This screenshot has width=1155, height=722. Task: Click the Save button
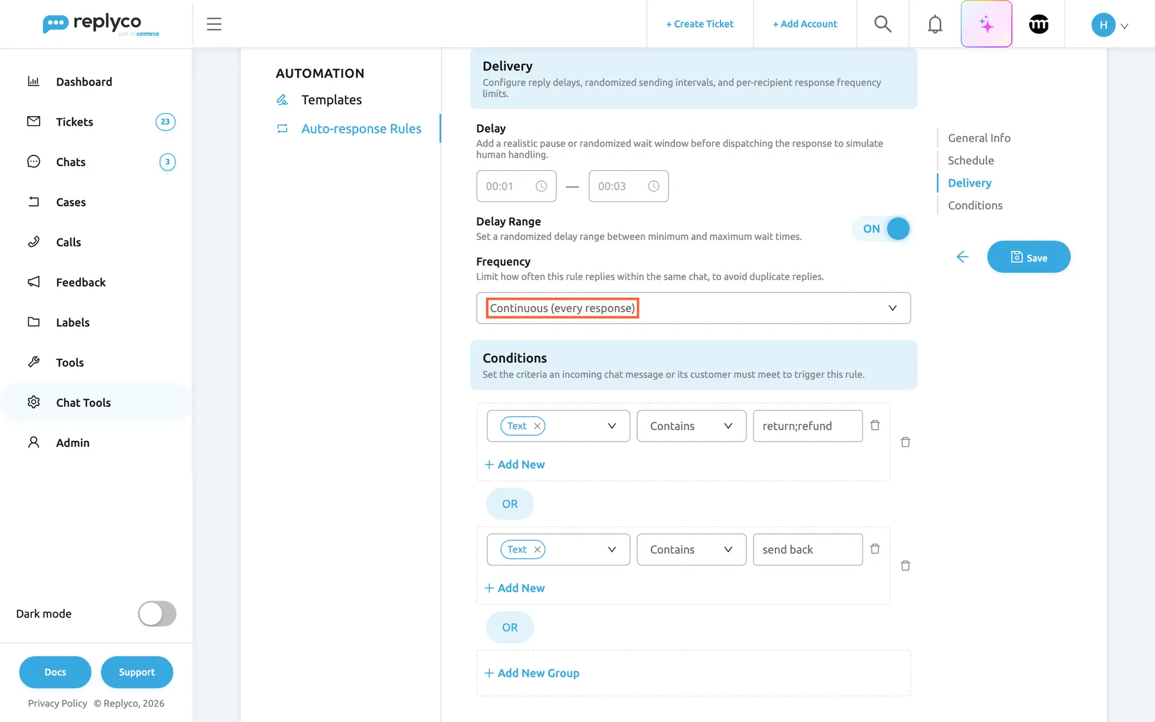tap(1029, 257)
